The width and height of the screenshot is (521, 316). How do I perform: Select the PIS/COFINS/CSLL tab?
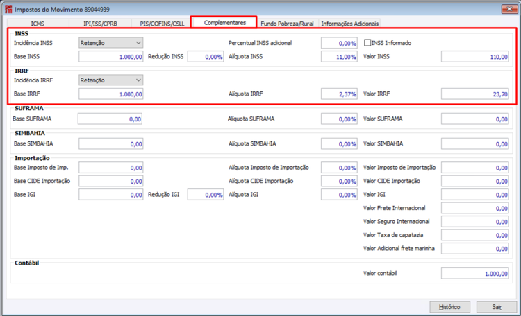[162, 24]
